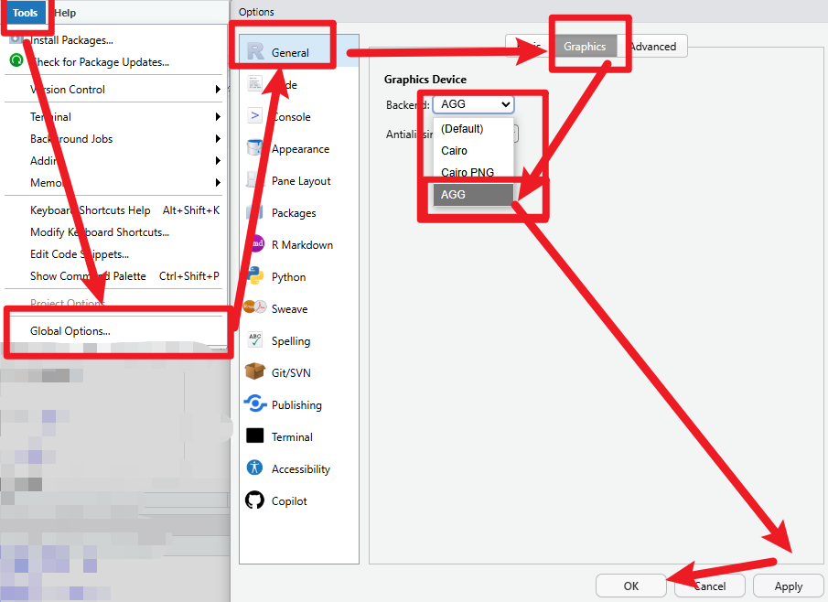The height and width of the screenshot is (602, 828).
Task: Choose Cairo backend option
Action: 473,151
